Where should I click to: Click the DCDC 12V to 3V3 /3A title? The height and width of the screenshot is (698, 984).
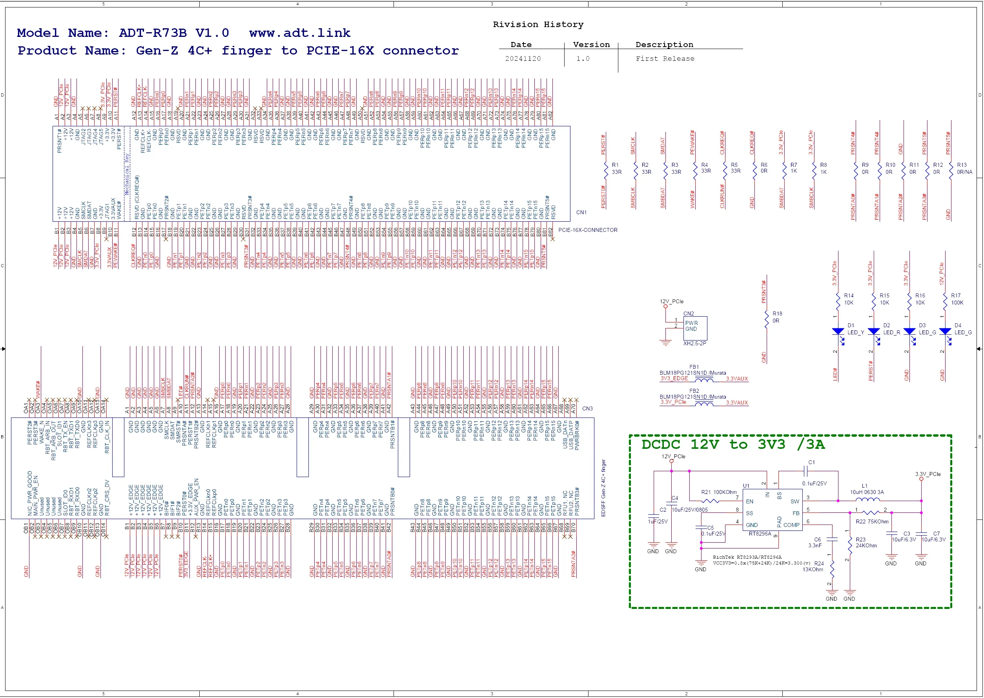(x=733, y=445)
